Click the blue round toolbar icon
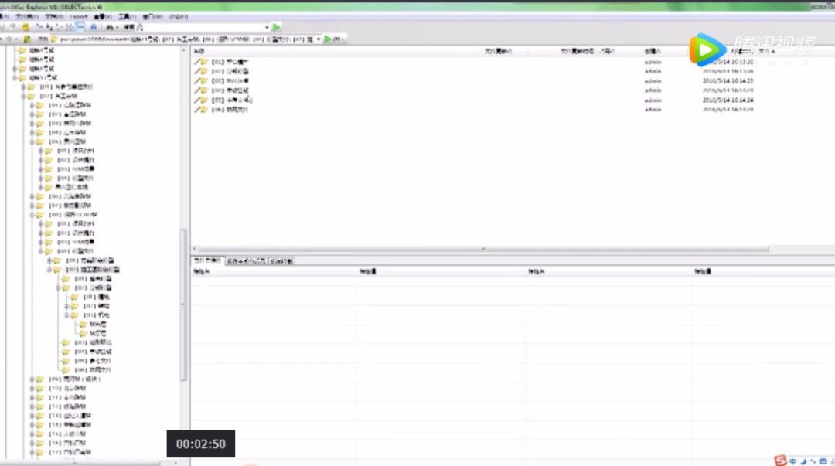This screenshot has width=835, height=466. click(x=94, y=26)
